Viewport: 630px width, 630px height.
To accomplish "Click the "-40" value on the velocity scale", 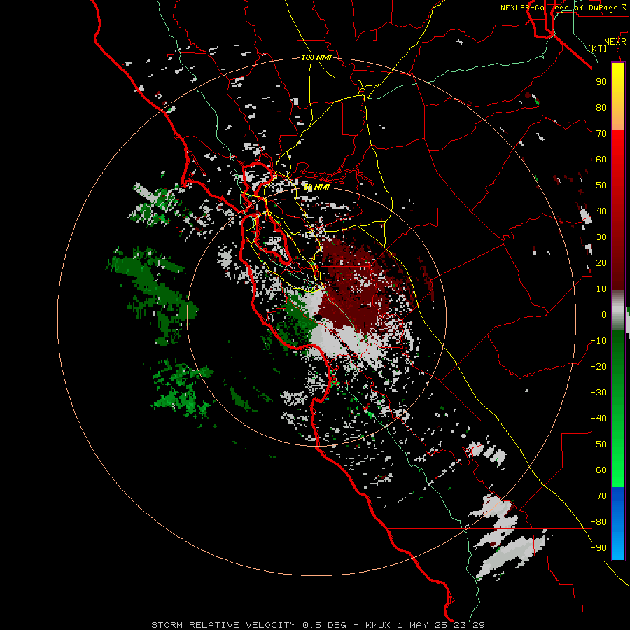I will coord(598,419).
